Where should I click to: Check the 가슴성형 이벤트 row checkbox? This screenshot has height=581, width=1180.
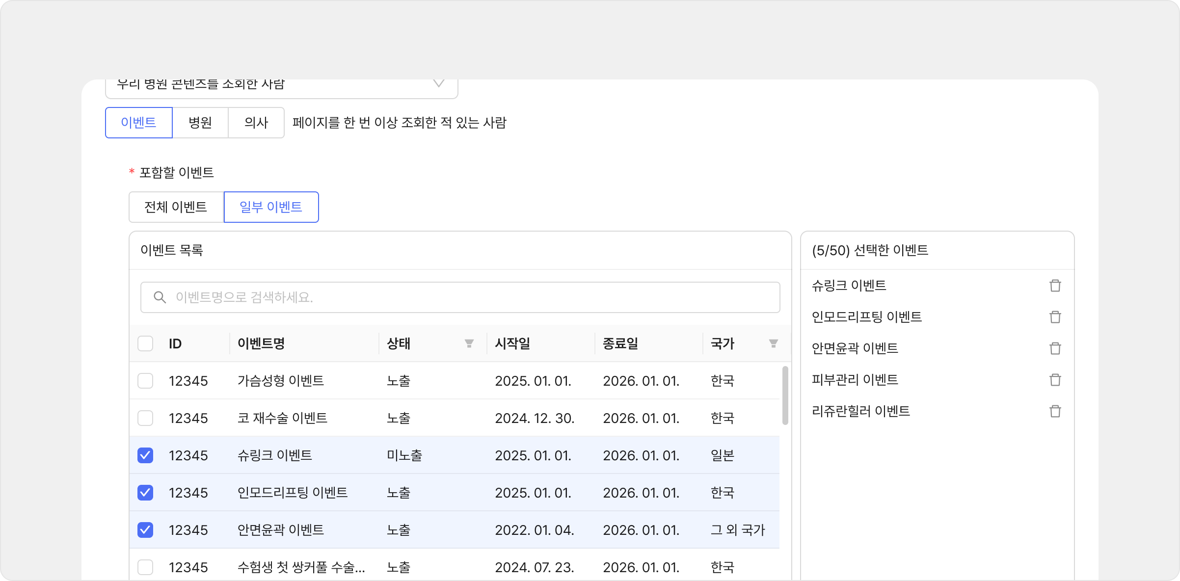pos(145,381)
